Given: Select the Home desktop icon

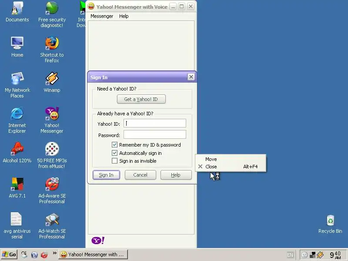Looking at the screenshot, I should coord(17,47).
